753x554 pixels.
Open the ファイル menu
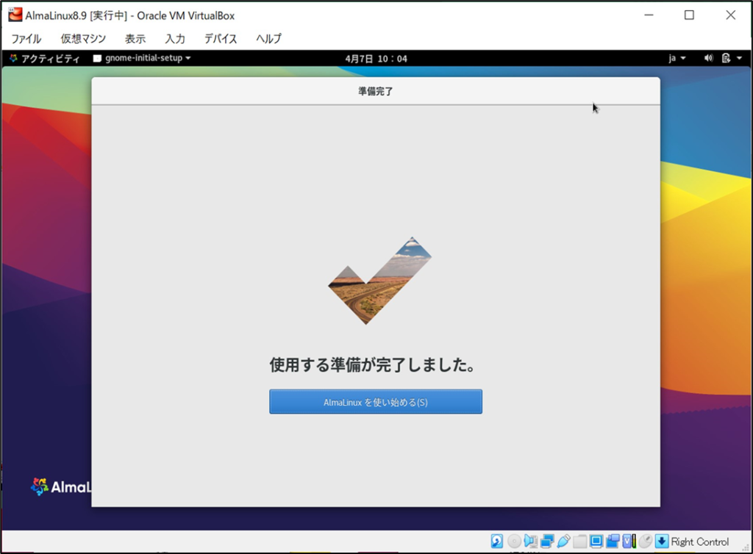26,38
